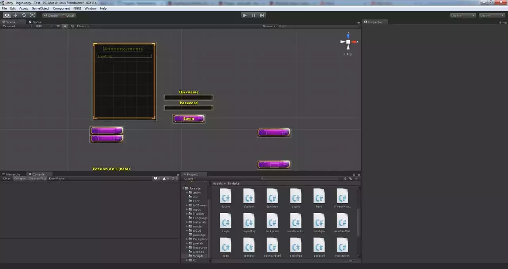
Task: Open the dzcam C# script
Action: 225,196
